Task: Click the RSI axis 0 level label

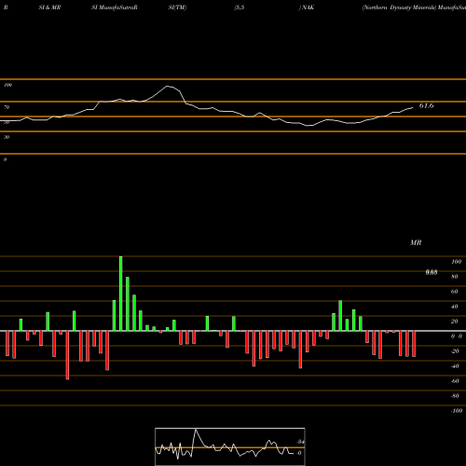Action: pos(5,159)
